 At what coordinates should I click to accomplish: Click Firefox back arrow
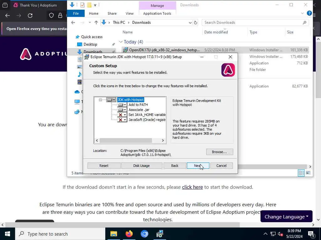[8, 16]
